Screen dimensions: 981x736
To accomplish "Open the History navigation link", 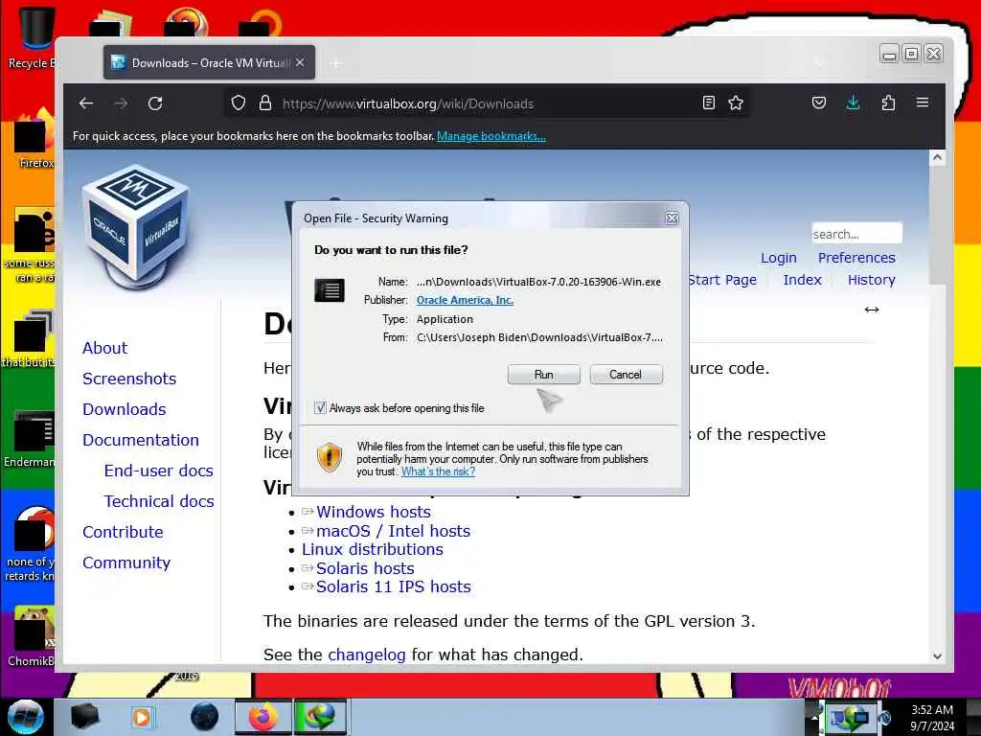I will pyautogui.click(x=872, y=280).
